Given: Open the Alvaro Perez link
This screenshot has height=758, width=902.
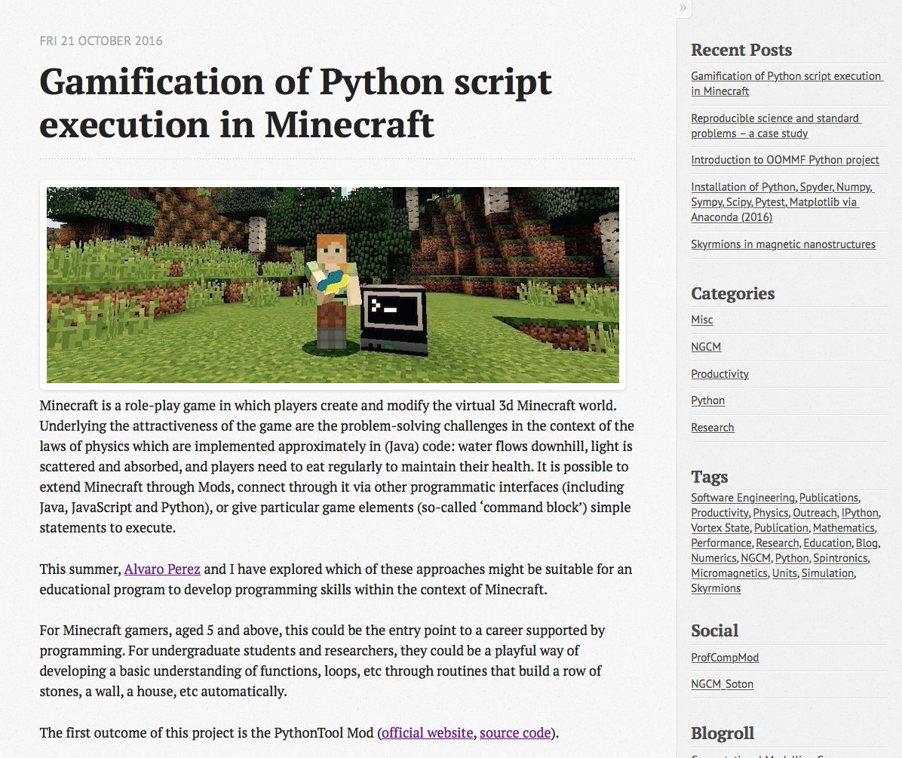Looking at the screenshot, I should (x=162, y=569).
